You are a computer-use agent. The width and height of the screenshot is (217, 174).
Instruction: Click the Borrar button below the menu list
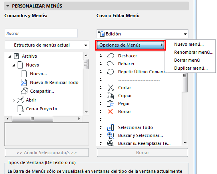click(x=143, y=152)
